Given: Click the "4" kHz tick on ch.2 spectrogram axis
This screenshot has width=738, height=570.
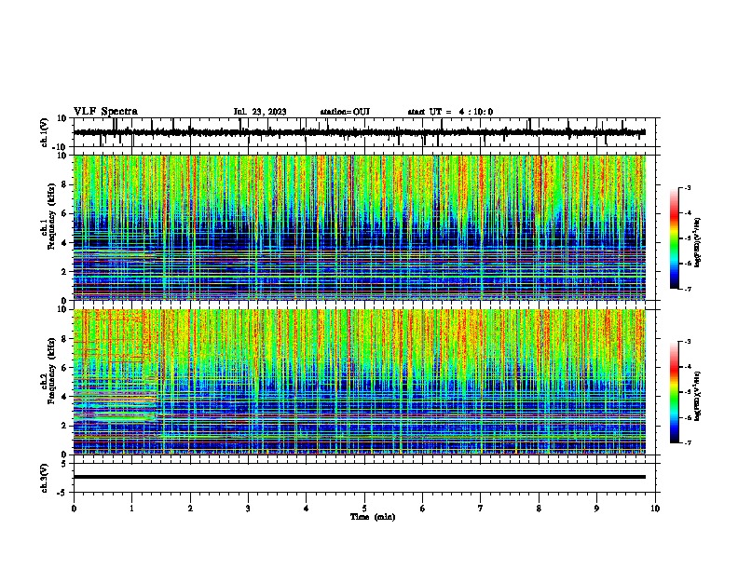Looking at the screenshot, I should coord(65,397).
